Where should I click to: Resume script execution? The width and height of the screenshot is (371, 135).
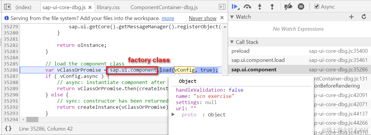235,6
